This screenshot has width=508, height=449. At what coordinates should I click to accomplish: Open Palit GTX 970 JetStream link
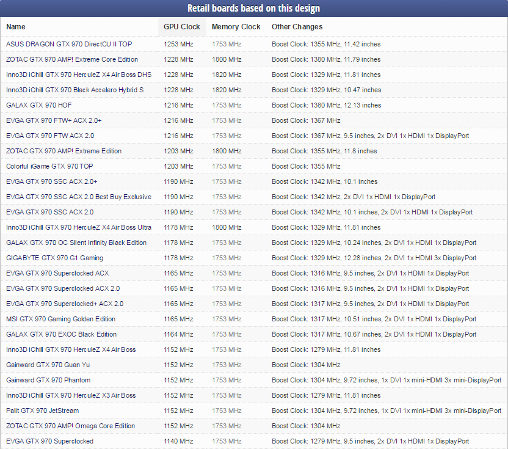pyautogui.click(x=43, y=410)
